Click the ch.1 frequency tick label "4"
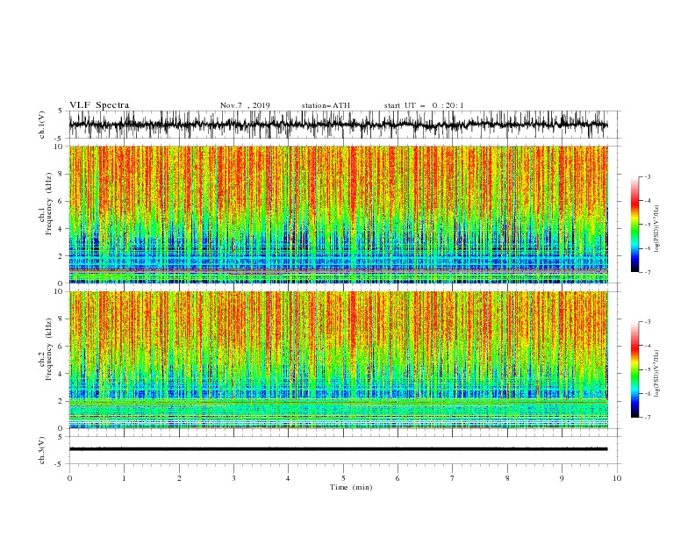 61,229
